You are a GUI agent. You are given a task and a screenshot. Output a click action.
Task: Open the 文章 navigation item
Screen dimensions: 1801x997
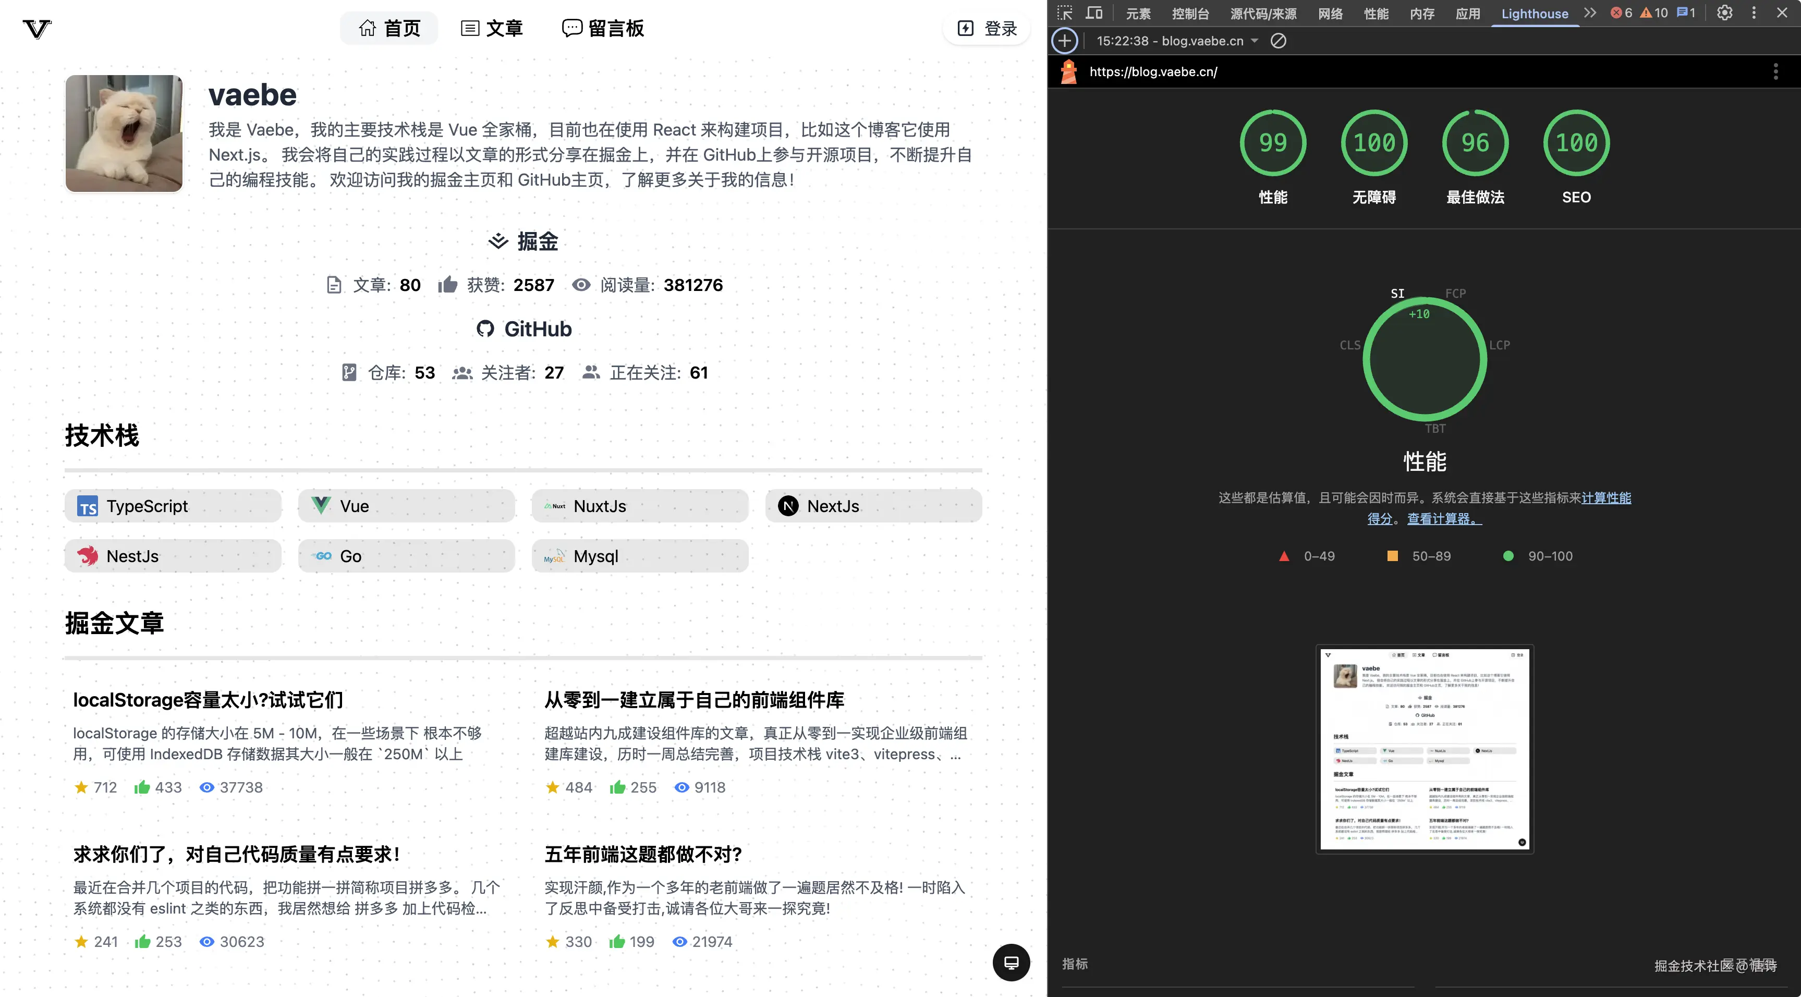tap(492, 29)
